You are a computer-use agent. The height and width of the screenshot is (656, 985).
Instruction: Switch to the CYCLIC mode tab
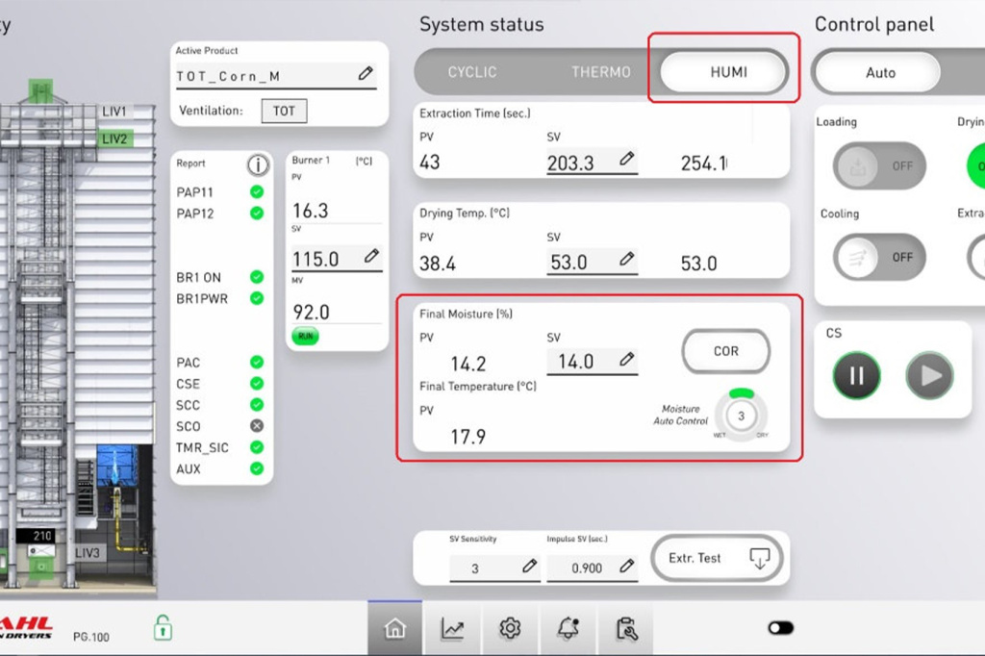[x=472, y=72]
